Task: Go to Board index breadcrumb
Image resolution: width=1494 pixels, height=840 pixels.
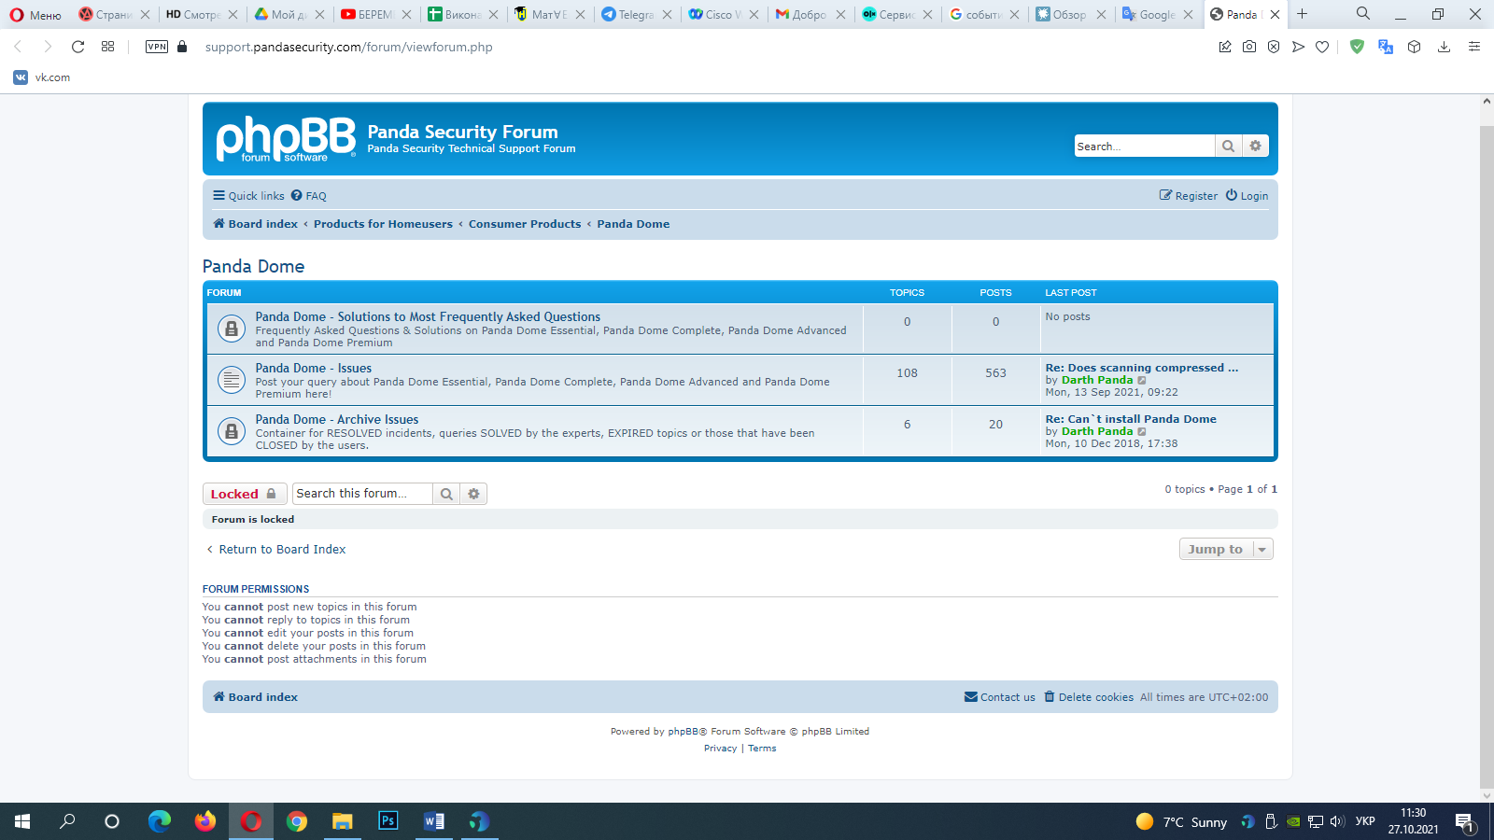Action: 256,224
